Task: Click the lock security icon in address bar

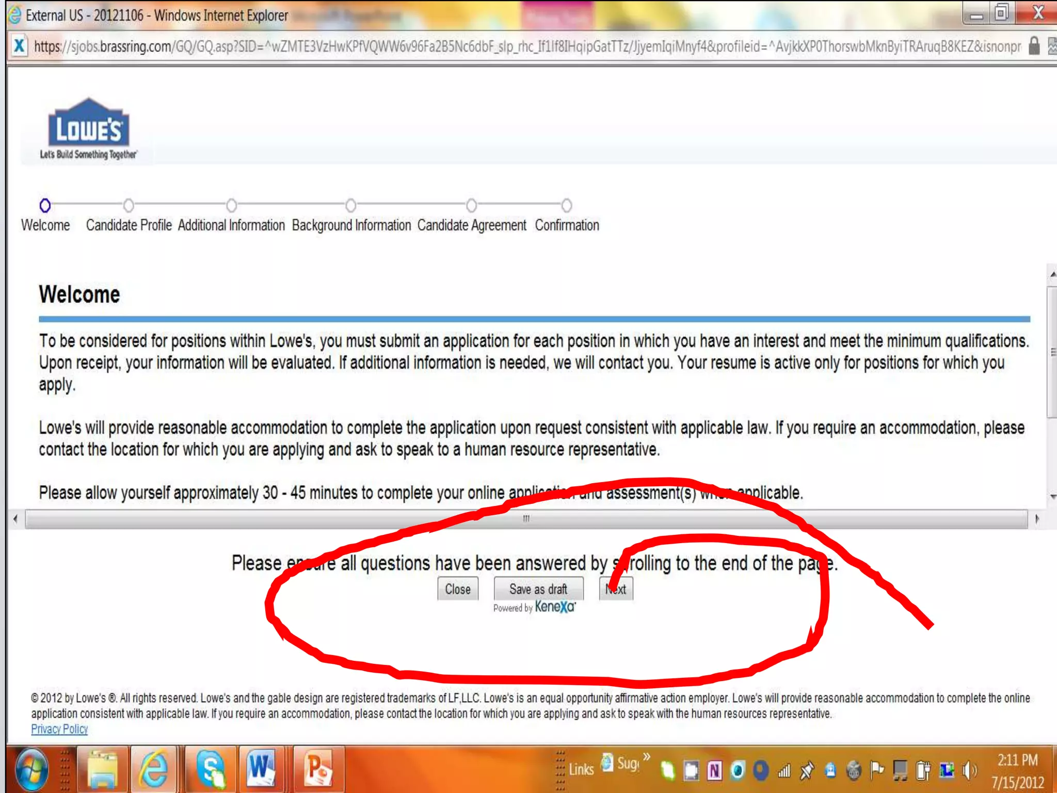Action: [x=1034, y=46]
